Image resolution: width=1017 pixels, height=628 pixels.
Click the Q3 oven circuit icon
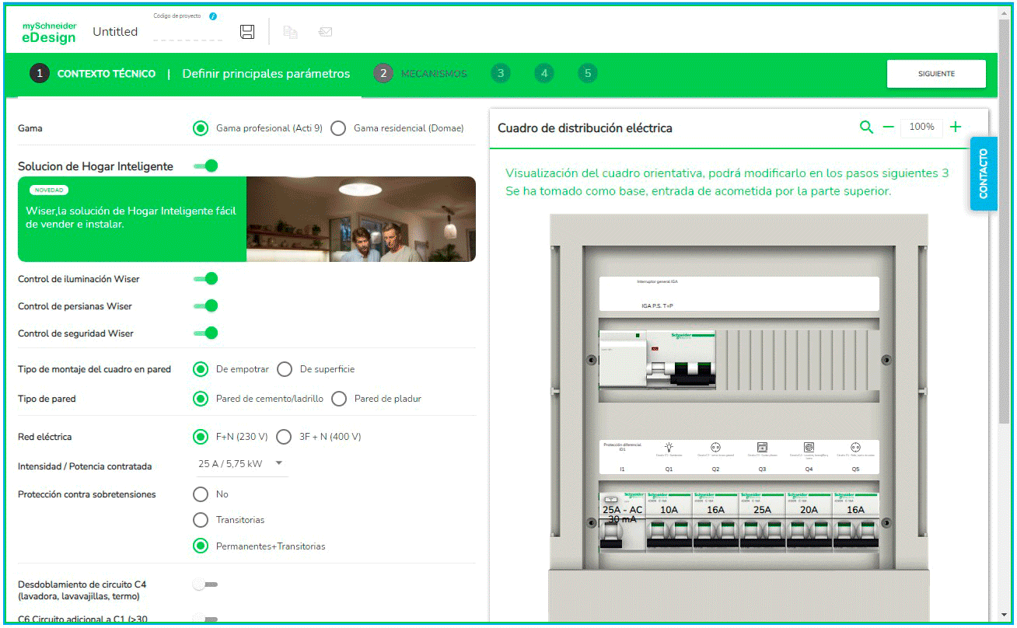(762, 448)
